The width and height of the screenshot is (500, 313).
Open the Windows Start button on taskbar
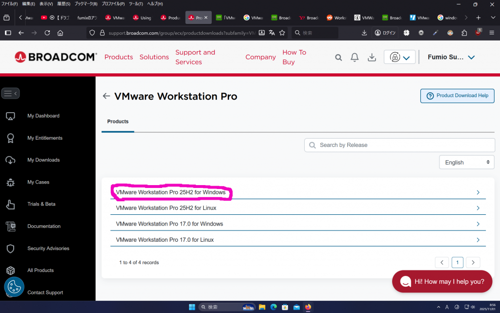click(192, 307)
